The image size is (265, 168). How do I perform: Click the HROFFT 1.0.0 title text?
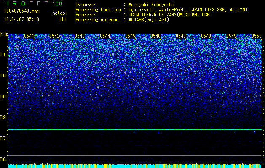[x=33, y=3]
